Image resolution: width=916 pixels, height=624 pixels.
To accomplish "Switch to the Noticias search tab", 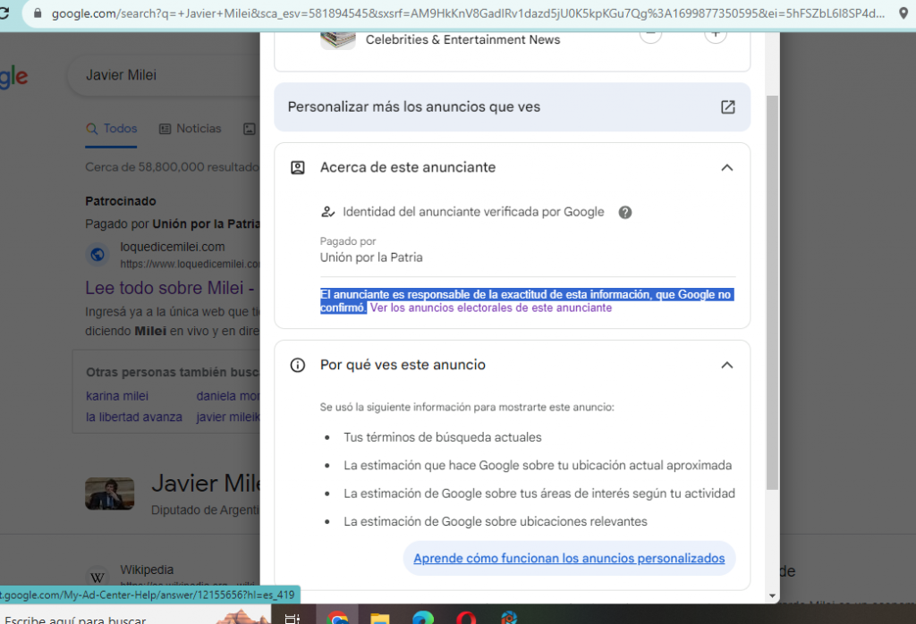I will point(190,129).
